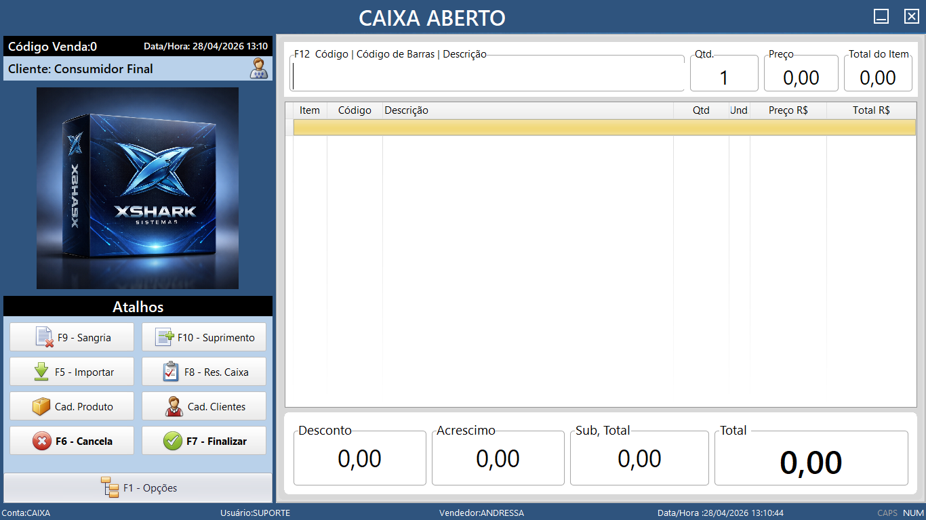Select the highlighted empty row in items grid
The height and width of the screenshot is (520, 926).
(x=605, y=127)
